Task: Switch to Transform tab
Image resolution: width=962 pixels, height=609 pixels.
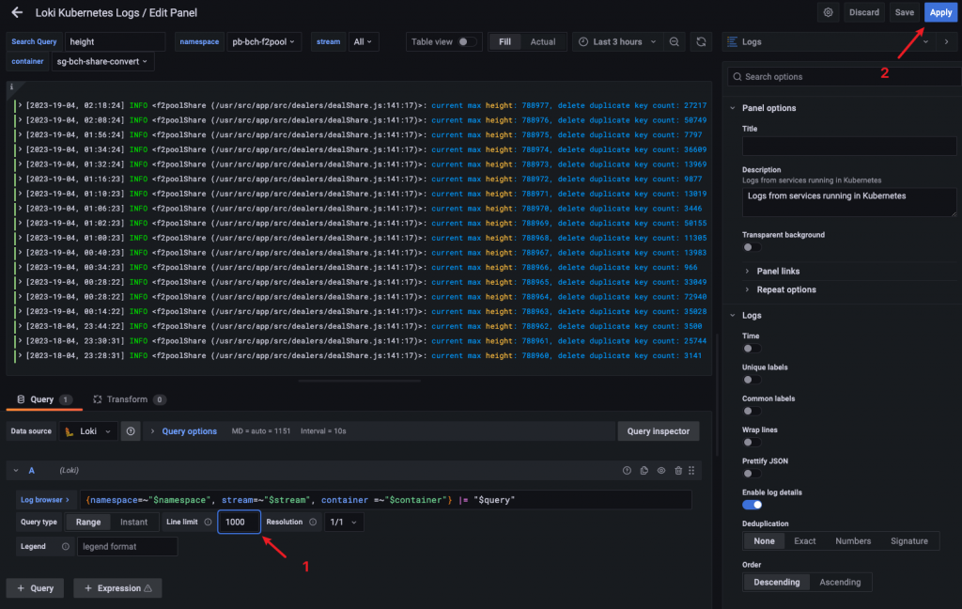Action: (129, 399)
